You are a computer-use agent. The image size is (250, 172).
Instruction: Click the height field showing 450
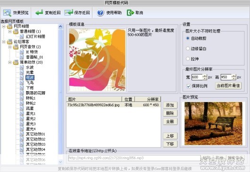[226, 77]
